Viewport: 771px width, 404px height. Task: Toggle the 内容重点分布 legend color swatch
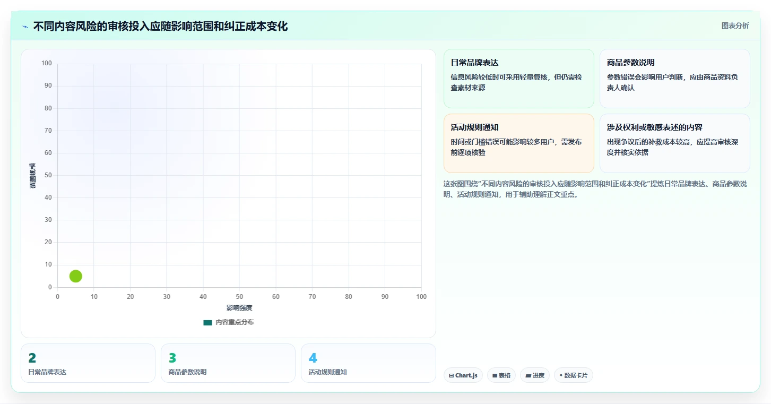208,322
